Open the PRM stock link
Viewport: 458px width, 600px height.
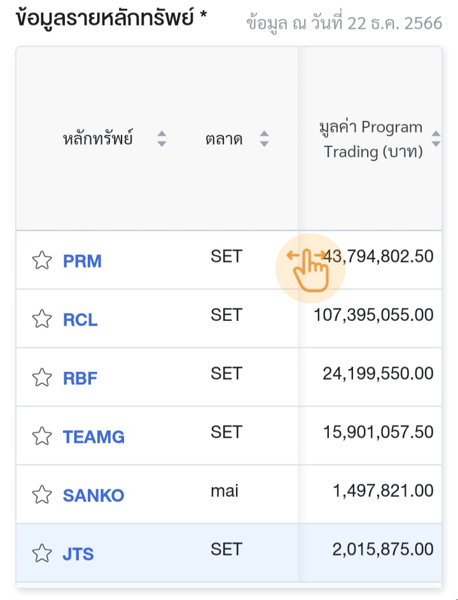coord(82,261)
